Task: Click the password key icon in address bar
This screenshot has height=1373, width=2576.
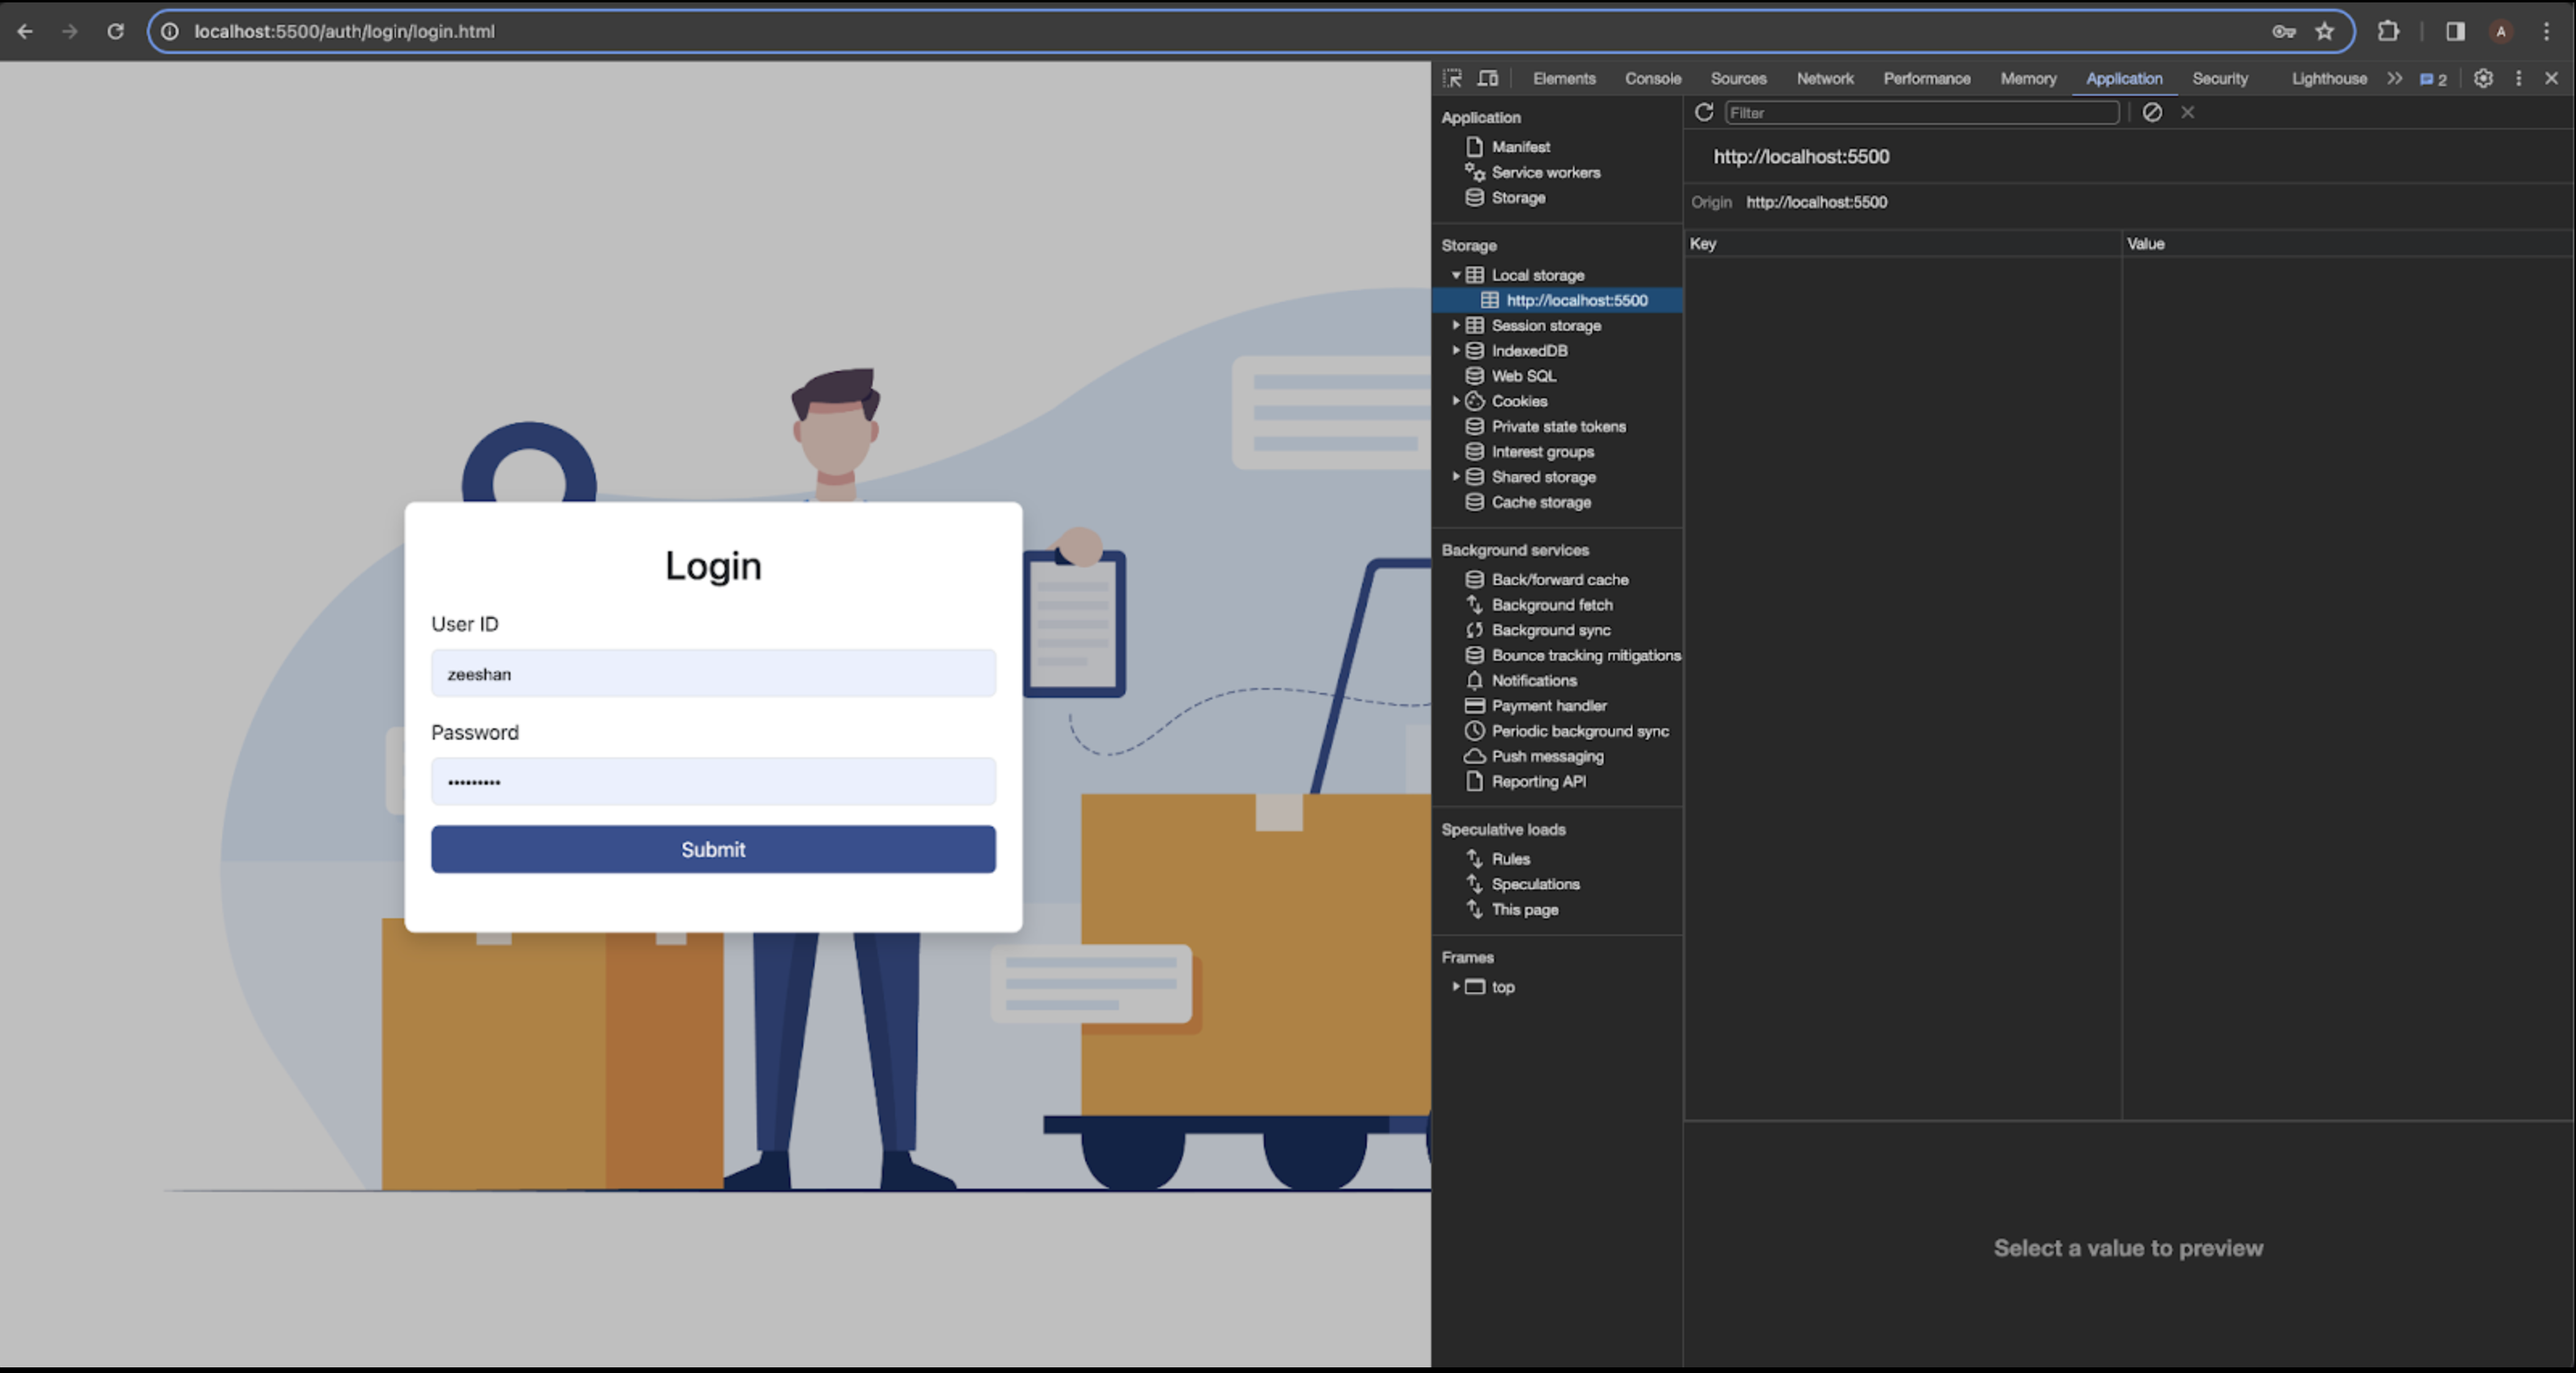Action: point(2283,31)
